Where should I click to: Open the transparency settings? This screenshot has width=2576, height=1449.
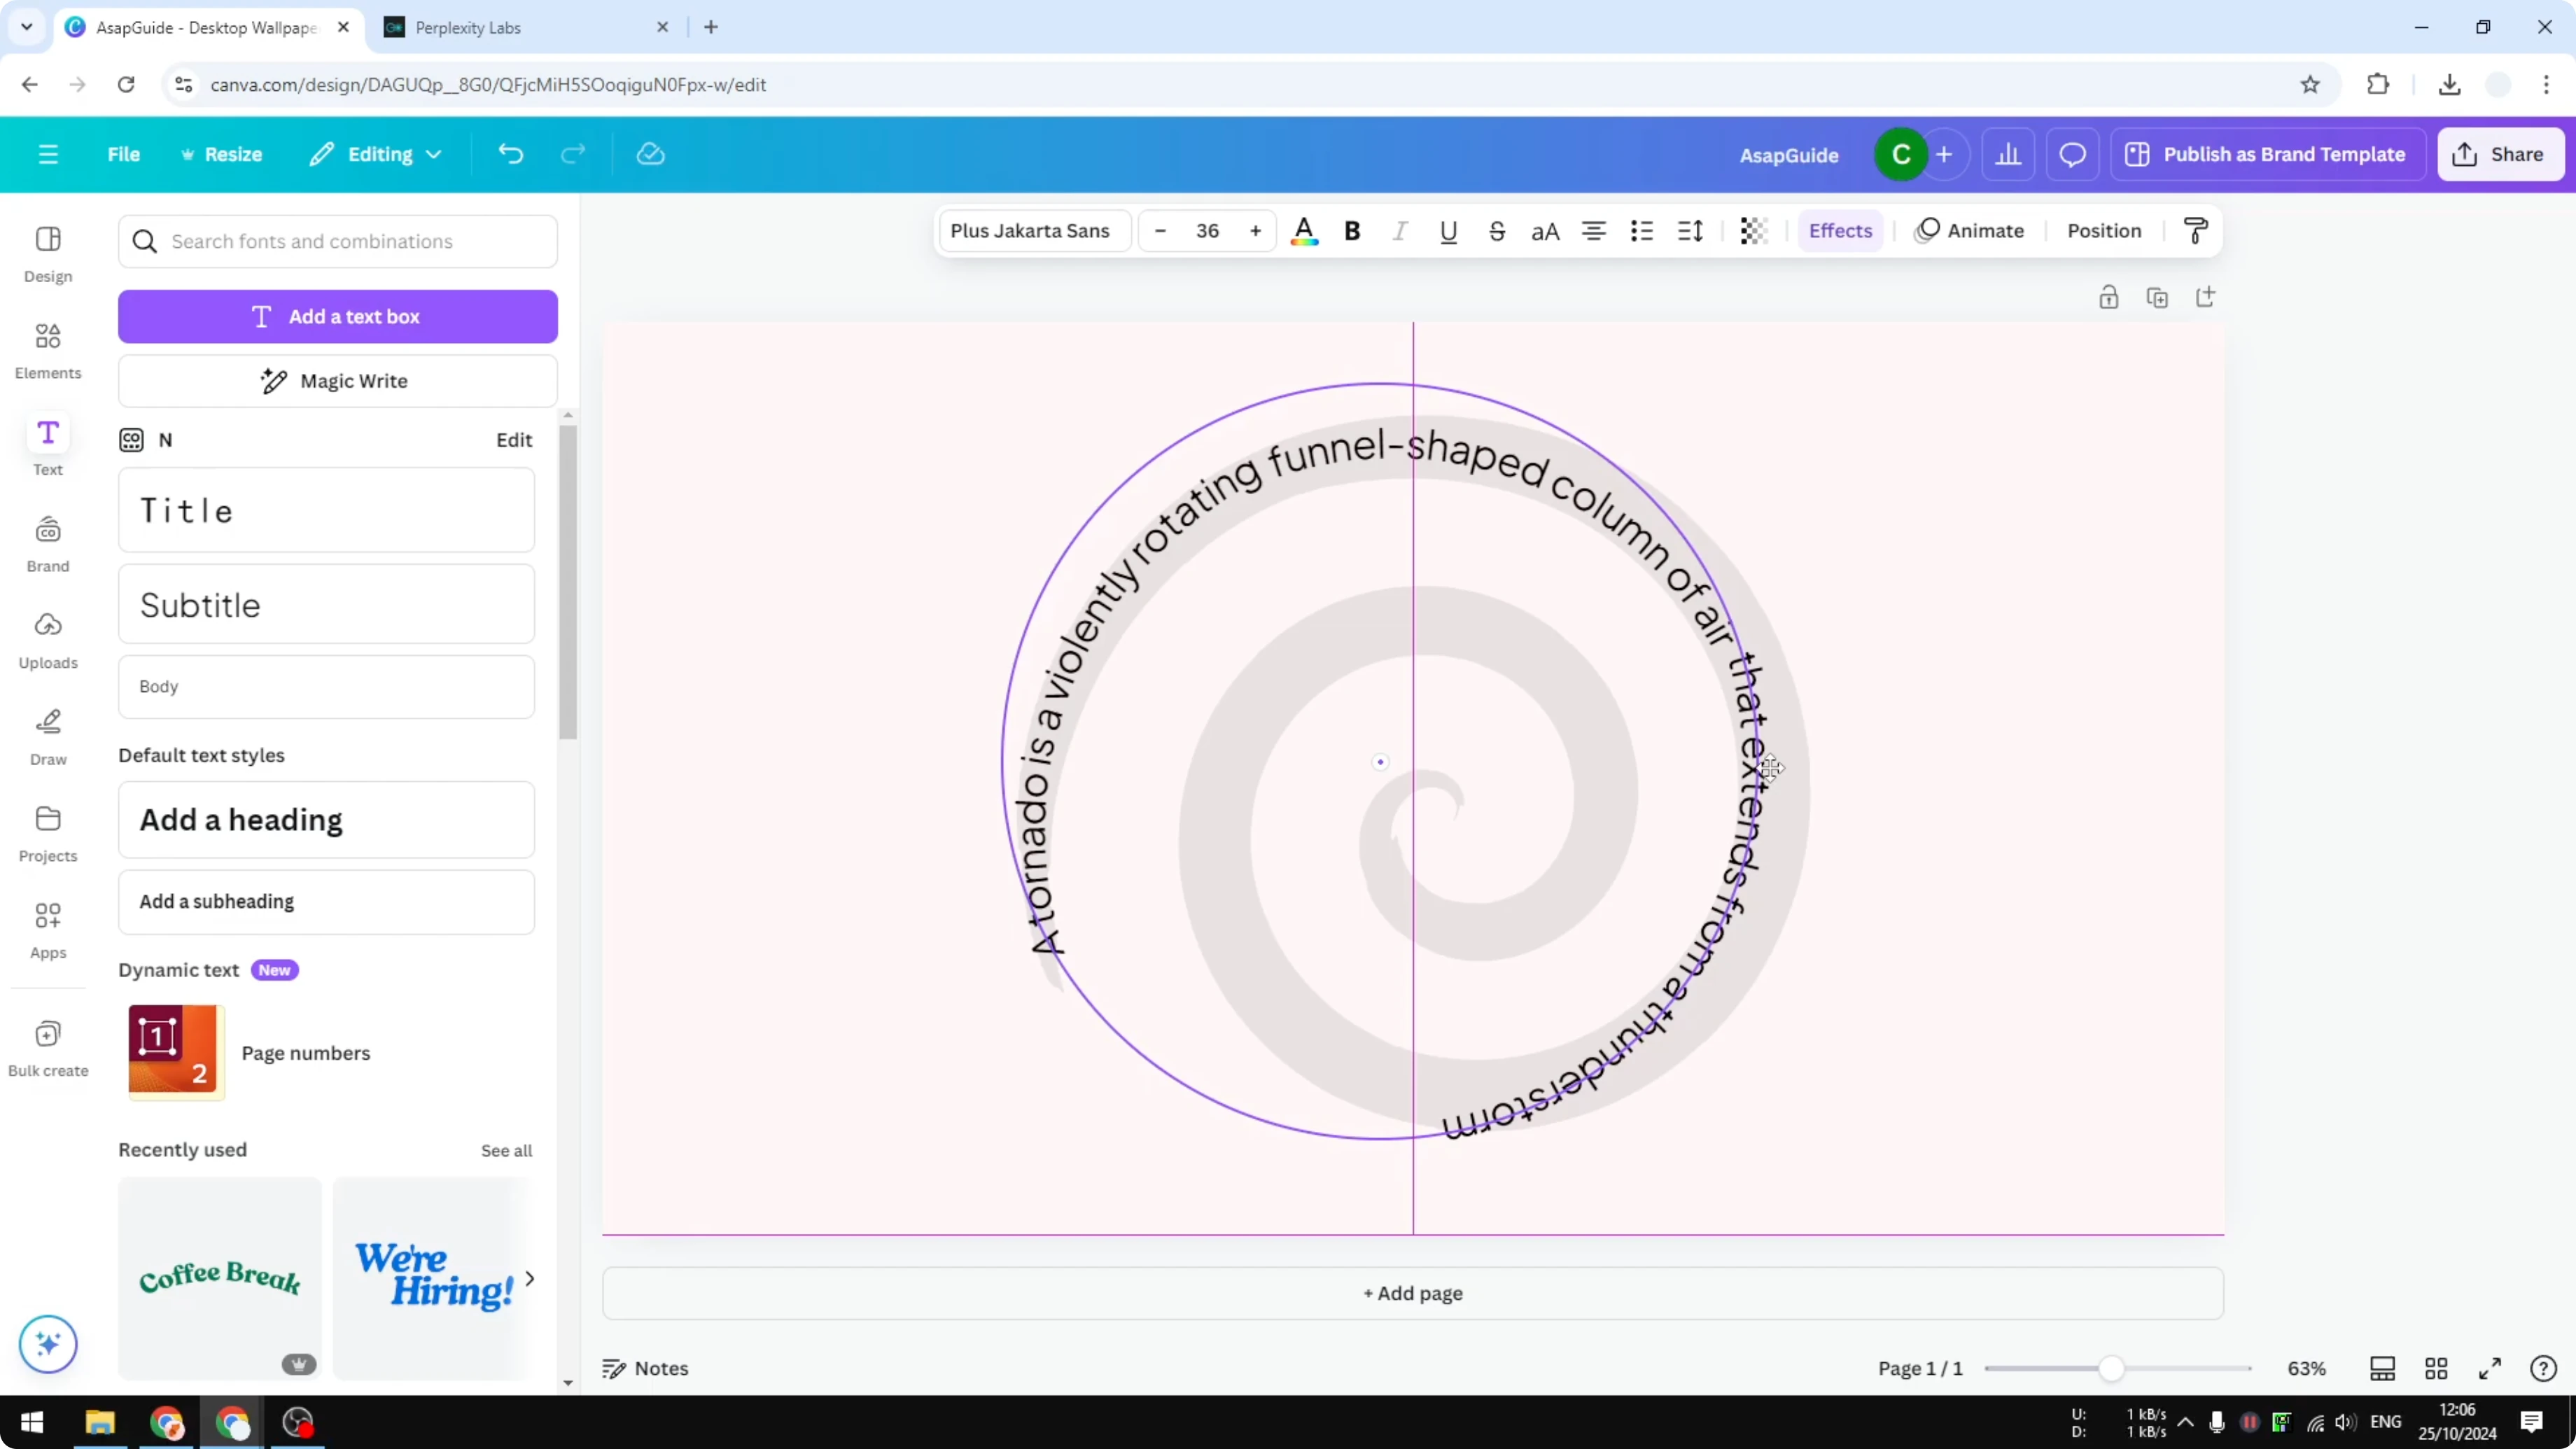[x=1753, y=230]
